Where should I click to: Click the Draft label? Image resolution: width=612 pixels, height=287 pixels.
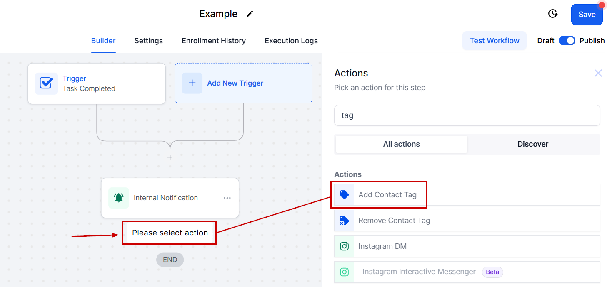pyautogui.click(x=546, y=41)
